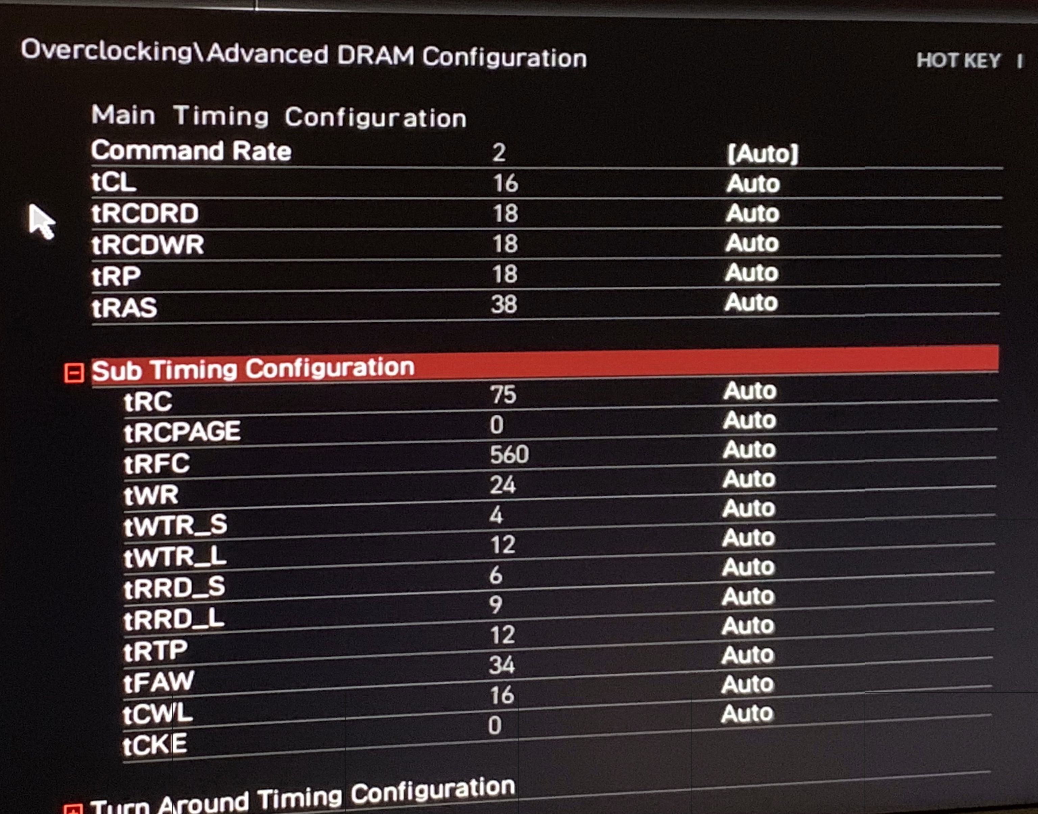Image resolution: width=1038 pixels, height=814 pixels.
Task: Collapse Sub Timing Configuration minus icon
Action: (74, 373)
